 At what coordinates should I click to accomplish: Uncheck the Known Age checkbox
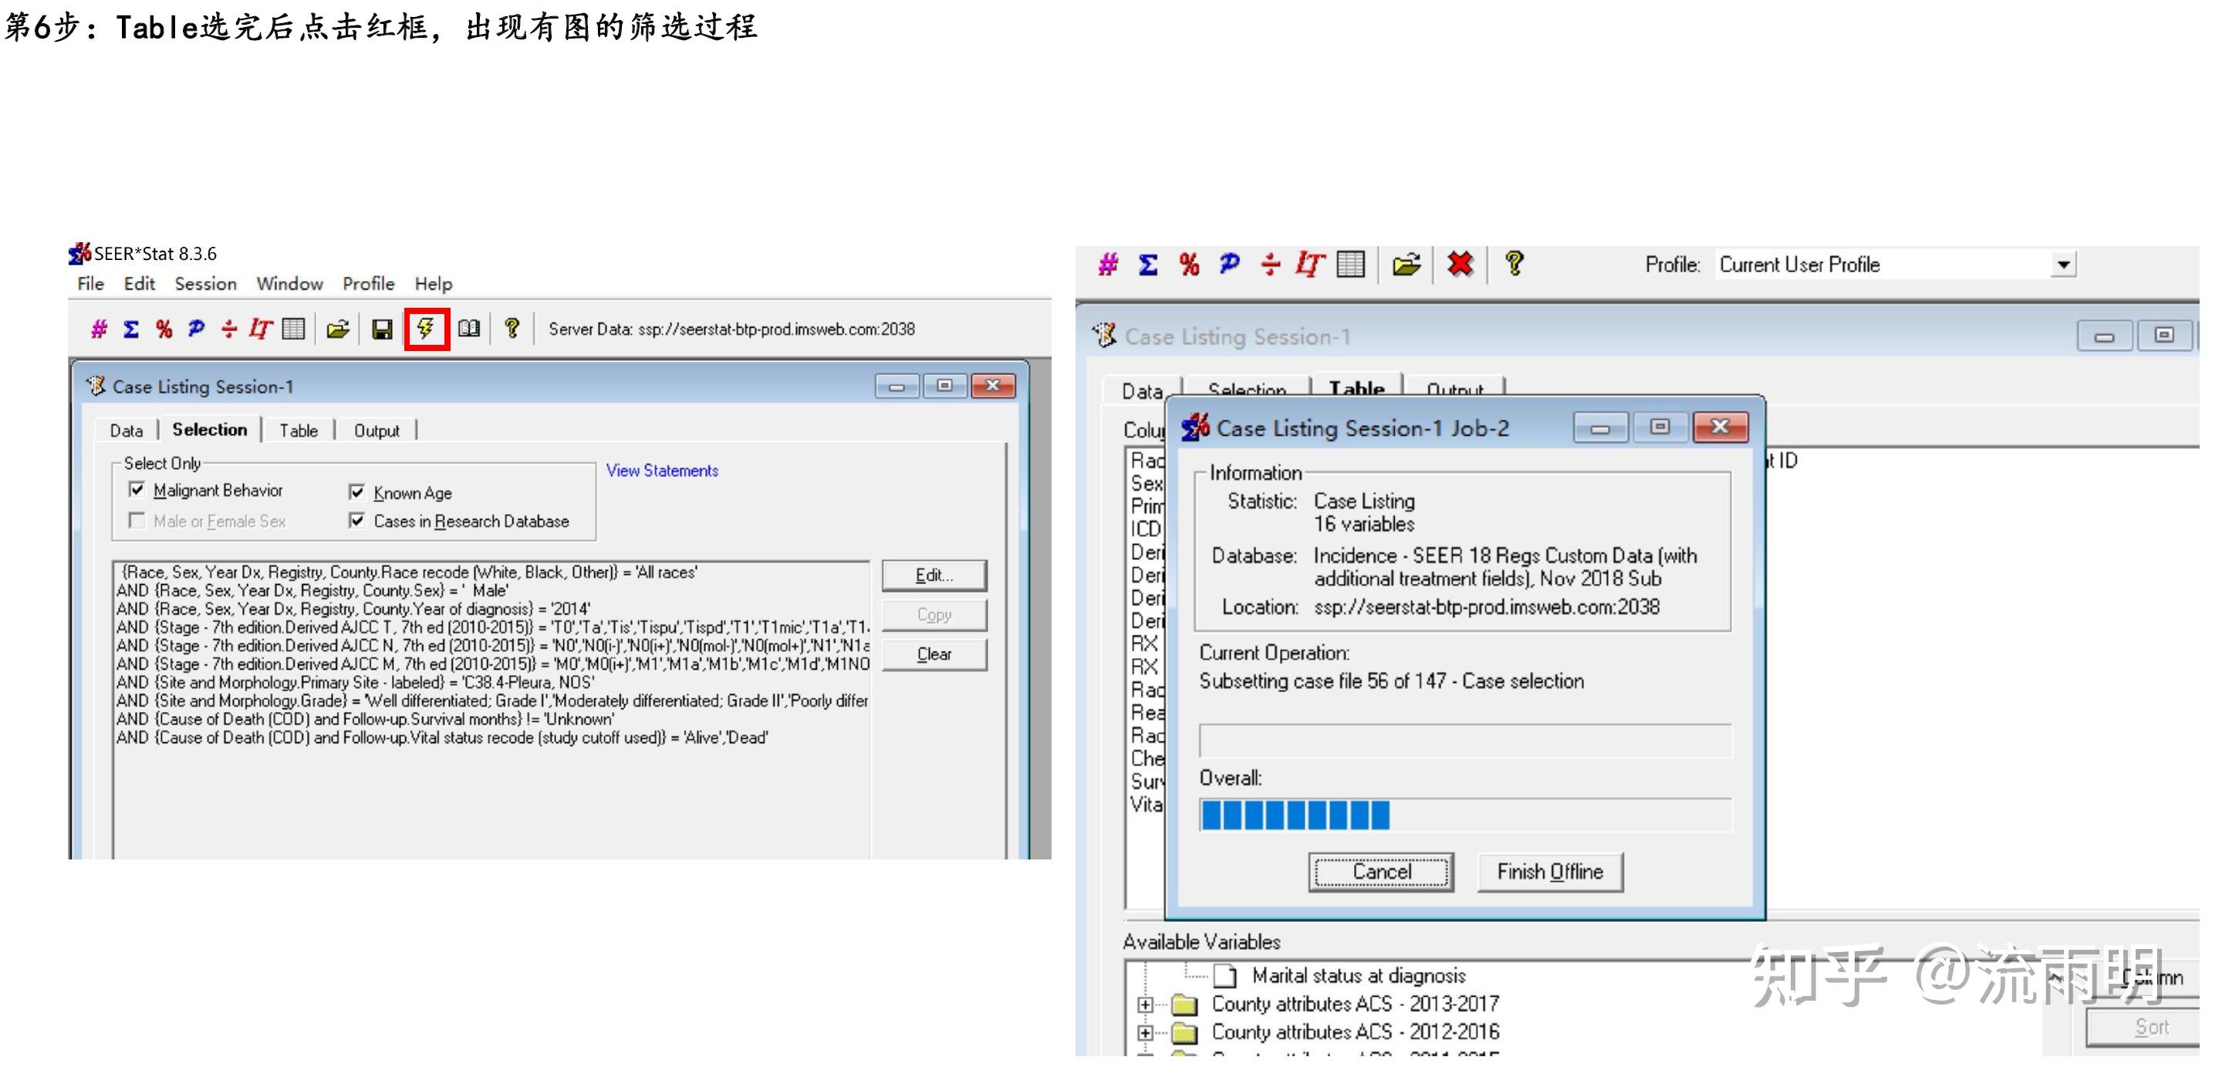pos(356,491)
